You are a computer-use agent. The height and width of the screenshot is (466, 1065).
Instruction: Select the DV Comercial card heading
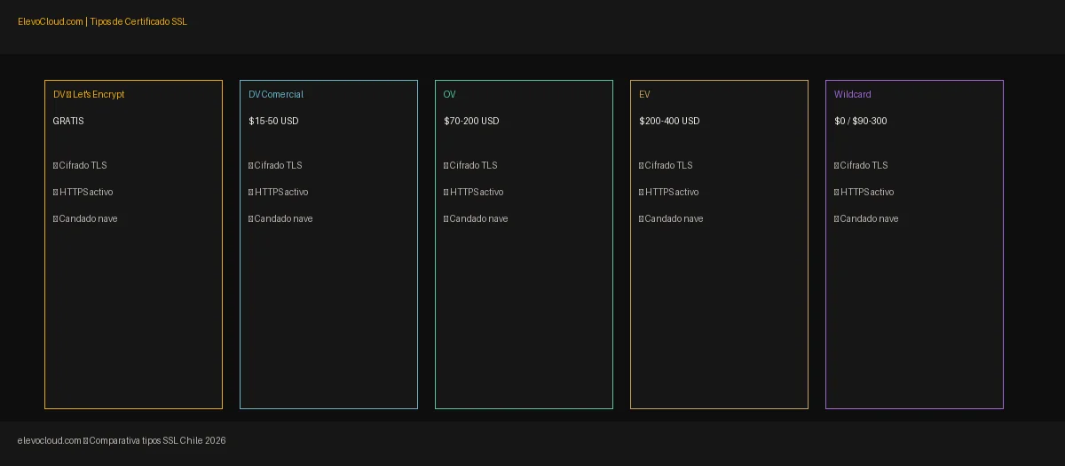[x=276, y=94]
